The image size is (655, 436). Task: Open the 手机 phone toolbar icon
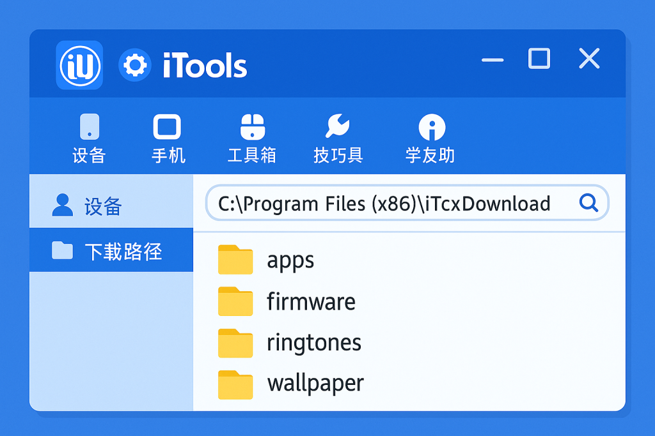167,127
